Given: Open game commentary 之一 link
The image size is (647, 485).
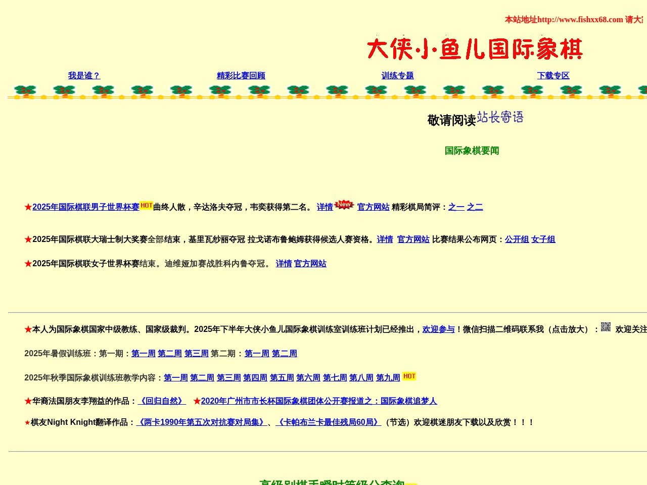Looking at the screenshot, I should pos(456,207).
